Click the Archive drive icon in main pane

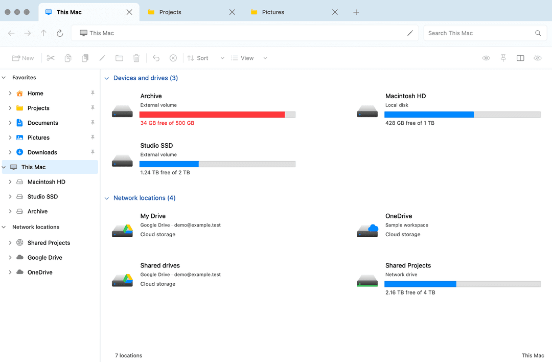pos(122,111)
